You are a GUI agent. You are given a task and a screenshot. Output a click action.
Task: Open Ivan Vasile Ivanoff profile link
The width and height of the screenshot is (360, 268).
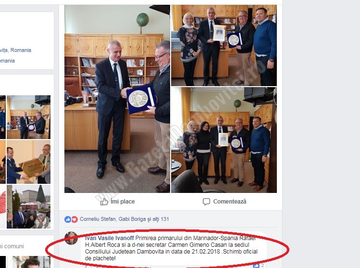tap(109, 238)
